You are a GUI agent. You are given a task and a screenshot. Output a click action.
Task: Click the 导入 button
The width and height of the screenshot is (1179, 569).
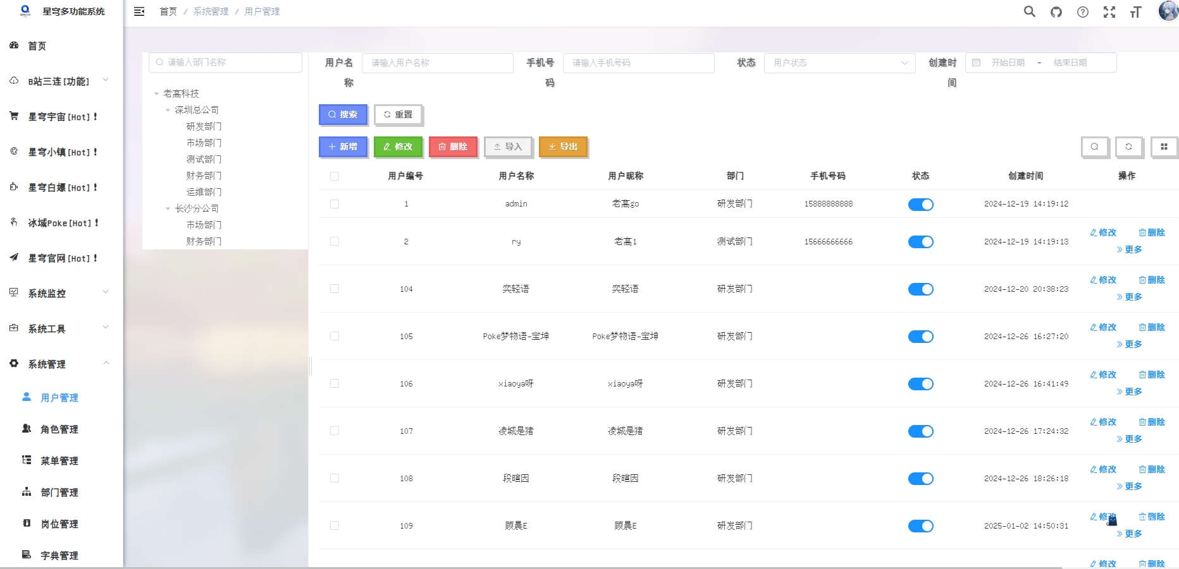pyautogui.click(x=508, y=147)
